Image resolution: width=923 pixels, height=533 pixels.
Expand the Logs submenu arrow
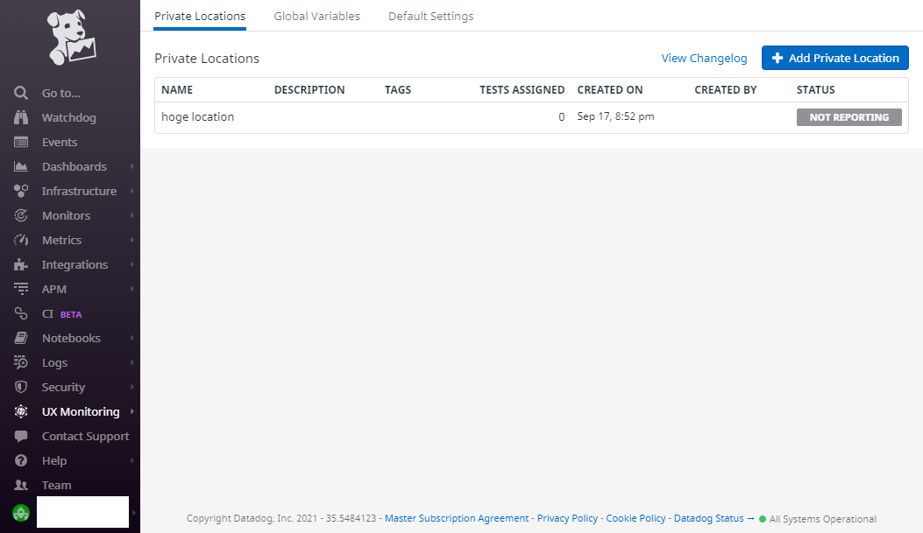click(131, 362)
